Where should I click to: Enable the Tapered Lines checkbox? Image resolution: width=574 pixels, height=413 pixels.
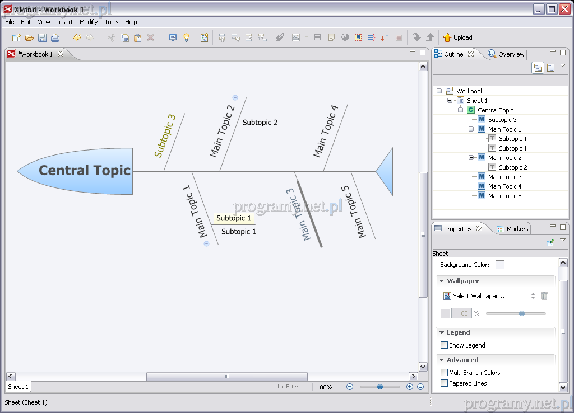pyautogui.click(x=445, y=383)
